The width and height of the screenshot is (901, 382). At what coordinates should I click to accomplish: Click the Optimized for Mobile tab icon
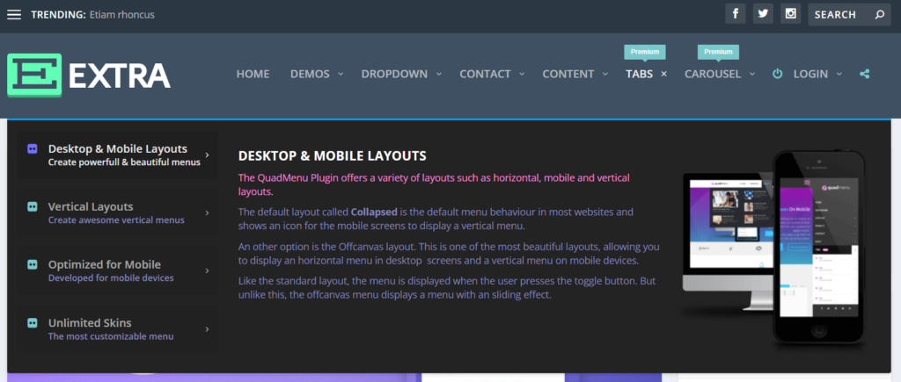pyautogui.click(x=33, y=264)
